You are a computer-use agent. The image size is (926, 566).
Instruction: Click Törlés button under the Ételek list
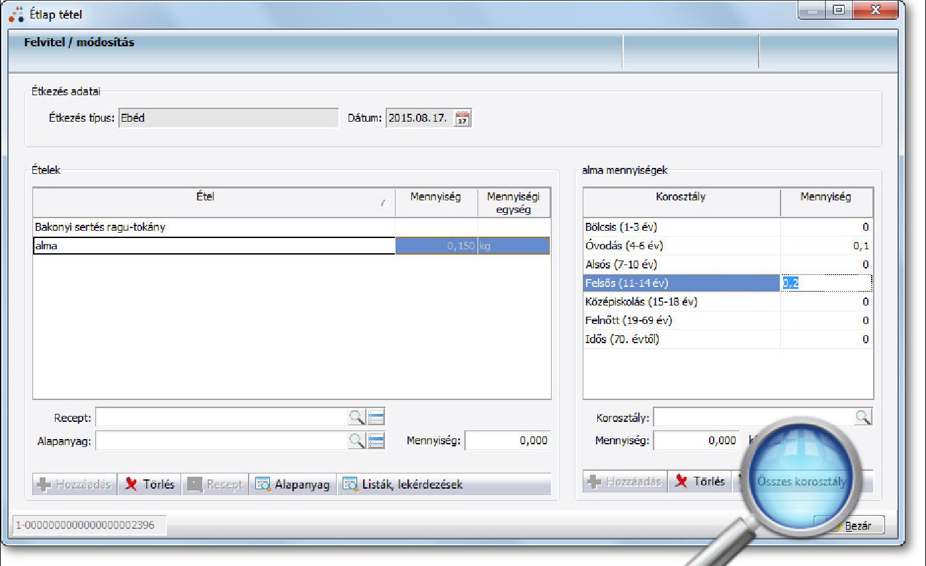(151, 485)
